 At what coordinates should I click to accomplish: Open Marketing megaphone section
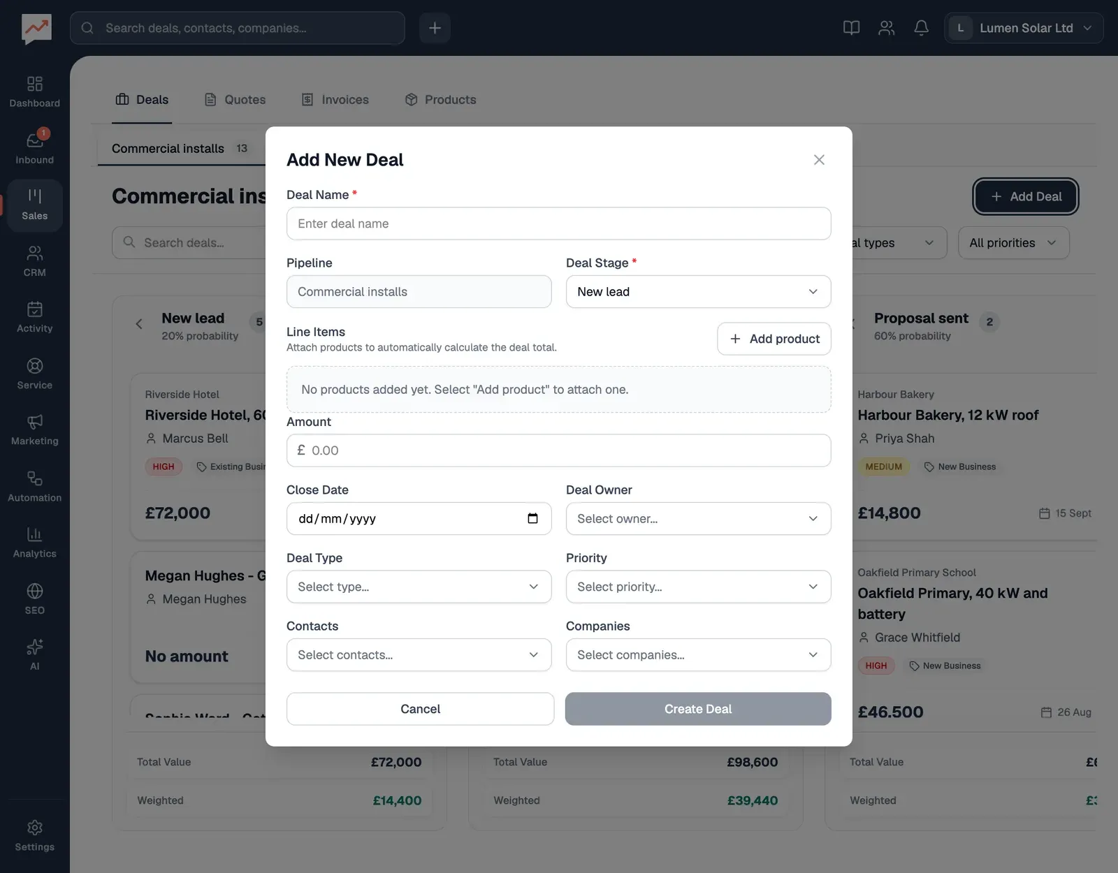pos(34,430)
